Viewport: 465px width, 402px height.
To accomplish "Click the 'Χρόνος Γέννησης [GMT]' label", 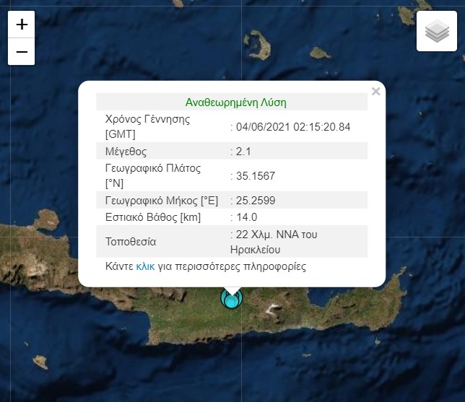I will pos(147,127).
